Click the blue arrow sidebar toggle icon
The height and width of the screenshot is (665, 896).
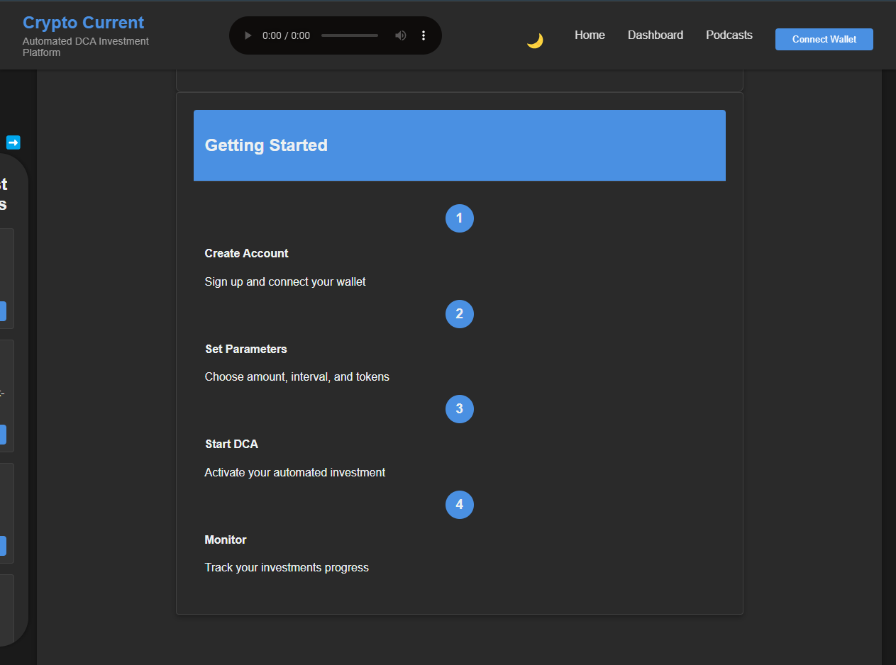click(x=13, y=142)
